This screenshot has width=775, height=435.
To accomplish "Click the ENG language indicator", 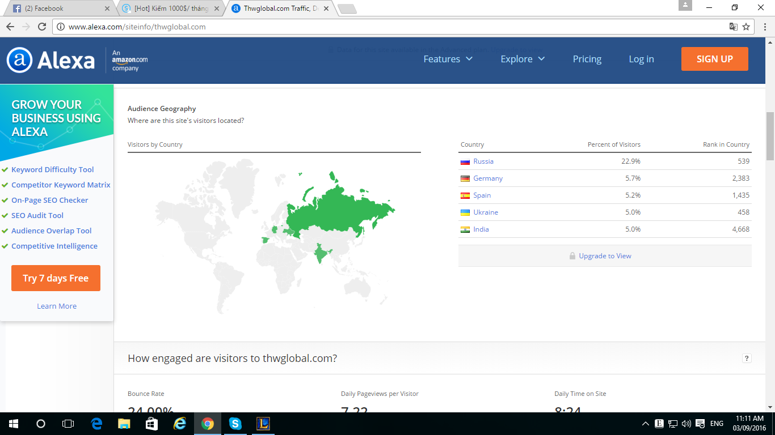I will coord(717,424).
